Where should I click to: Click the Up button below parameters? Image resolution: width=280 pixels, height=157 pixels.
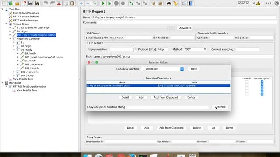tap(213, 128)
